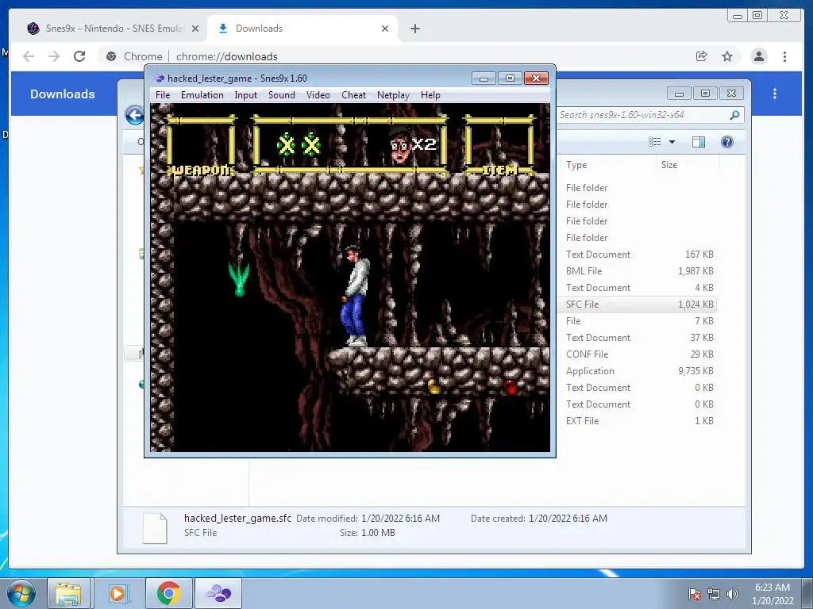This screenshot has width=813, height=609.
Task: Open Explorer help icon
Action: click(x=727, y=142)
